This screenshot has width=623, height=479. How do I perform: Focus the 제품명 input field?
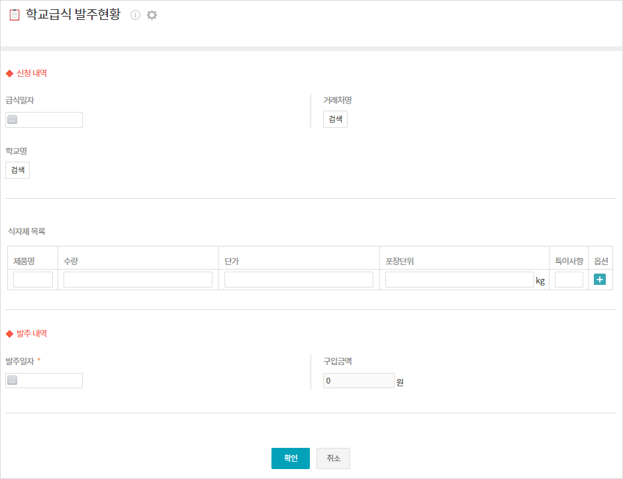click(x=33, y=280)
